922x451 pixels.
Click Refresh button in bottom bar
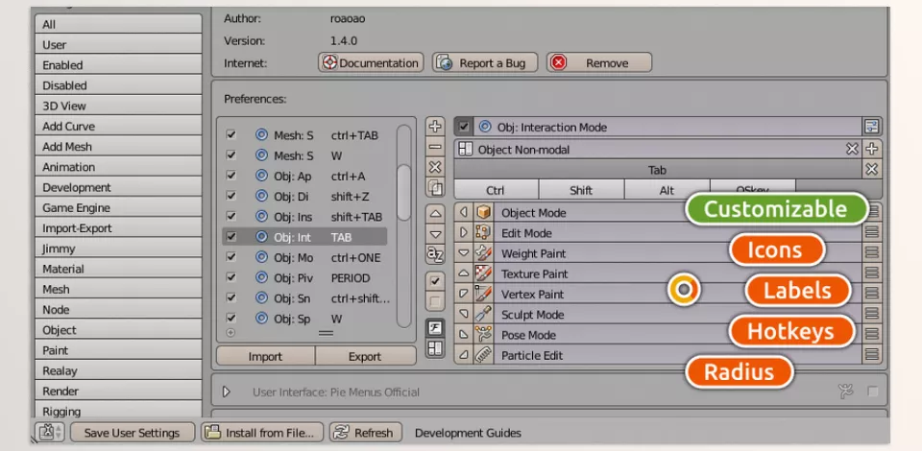[366, 433]
